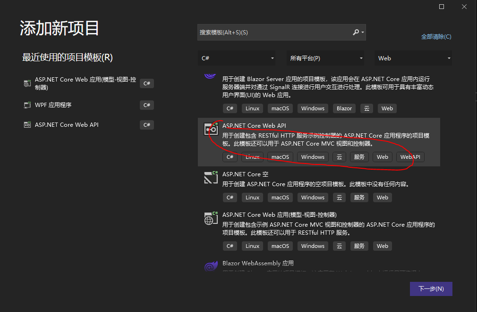Maximize the Add New Project dialog

(442, 7)
